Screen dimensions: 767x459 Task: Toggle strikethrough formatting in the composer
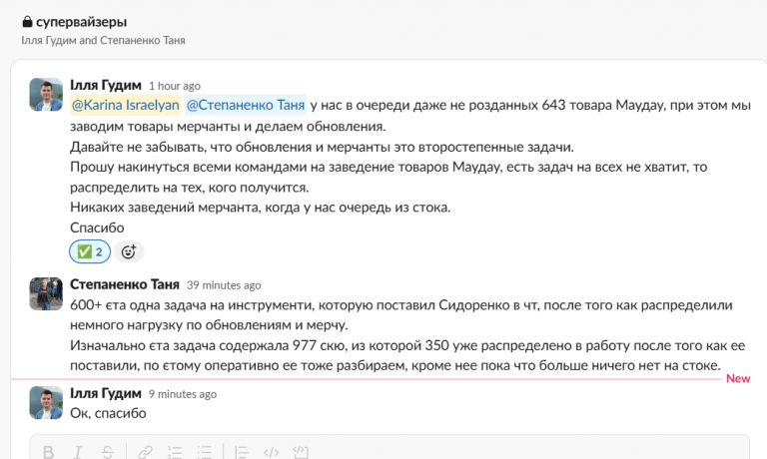click(x=107, y=452)
